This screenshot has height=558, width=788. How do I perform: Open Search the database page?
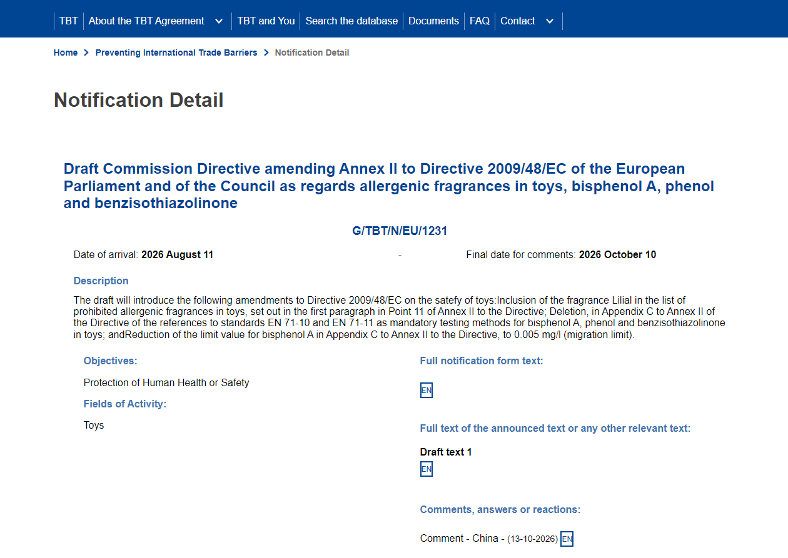click(x=351, y=21)
